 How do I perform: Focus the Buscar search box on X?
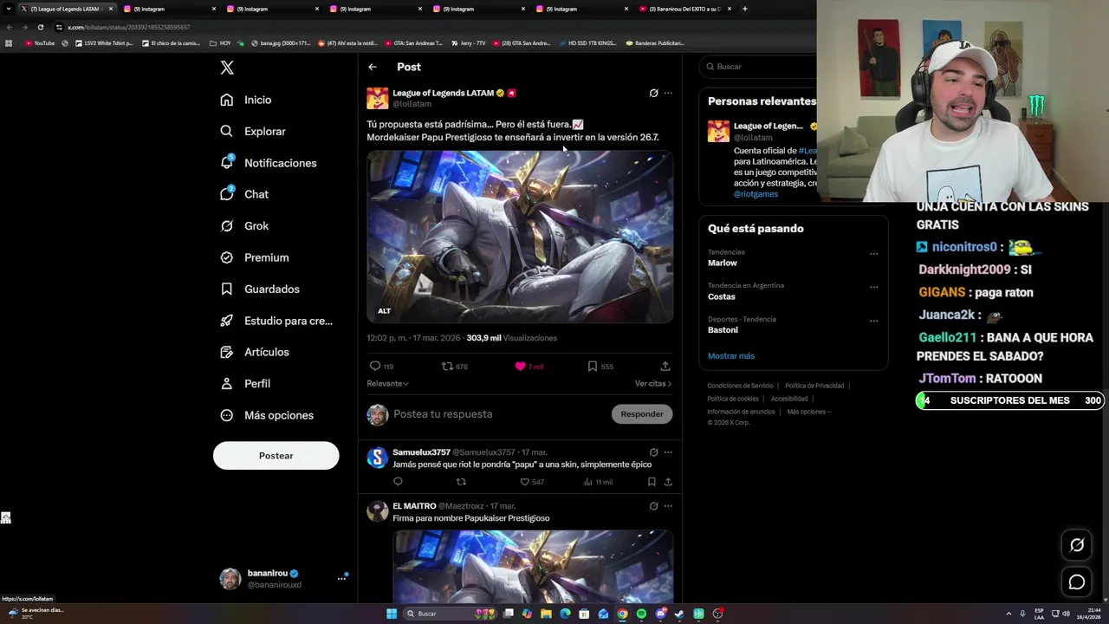[758, 67]
